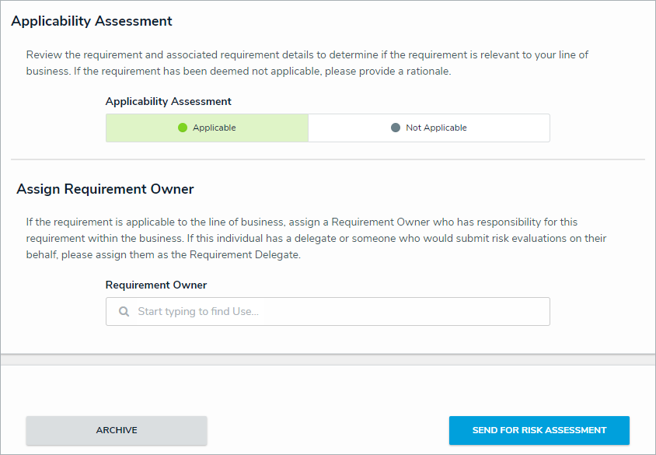656x455 pixels.
Task: Archive this requirement
Action: (x=116, y=429)
